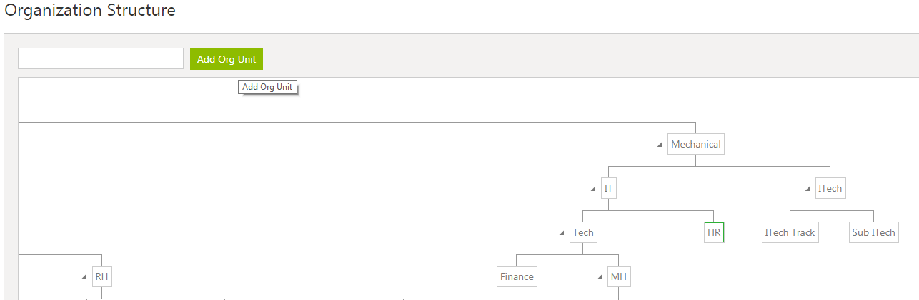
Task: Select the Sub ITech org unit
Action: 873,233
